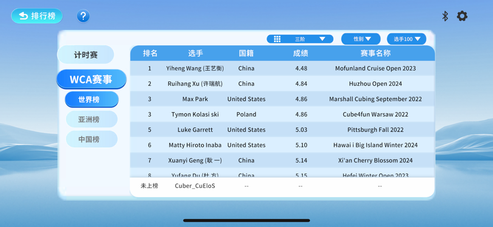Viewport: 493px width, 227px height.
Task: Expand the 三阶 cube type dropdown
Action: (300, 39)
